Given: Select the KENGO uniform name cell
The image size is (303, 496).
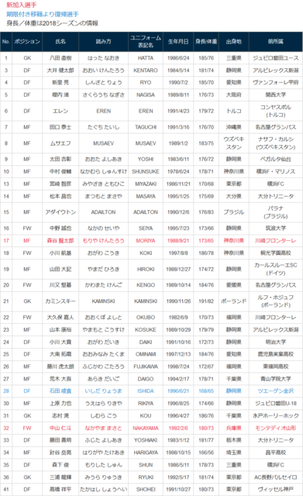Looking at the screenshot, I should click(x=146, y=285).
